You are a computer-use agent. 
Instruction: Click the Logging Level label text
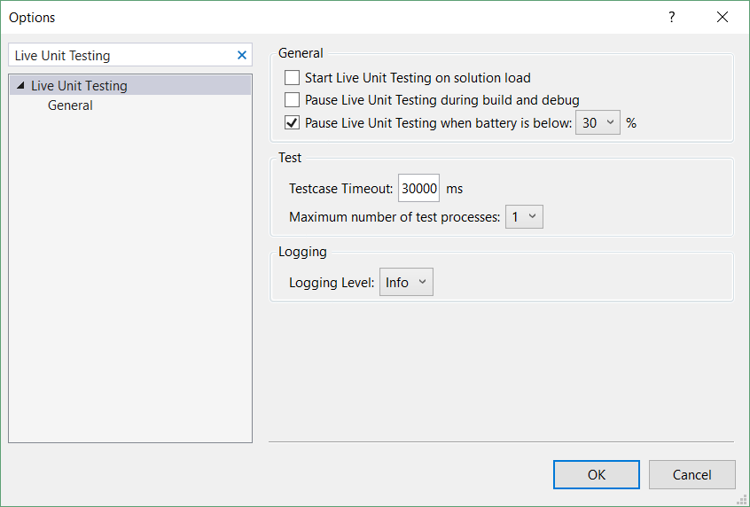point(332,283)
